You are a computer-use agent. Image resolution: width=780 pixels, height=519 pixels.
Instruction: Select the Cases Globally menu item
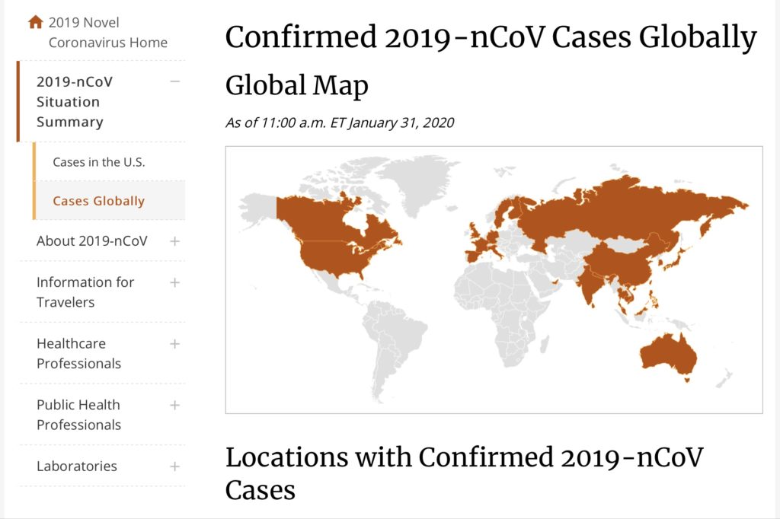click(98, 201)
